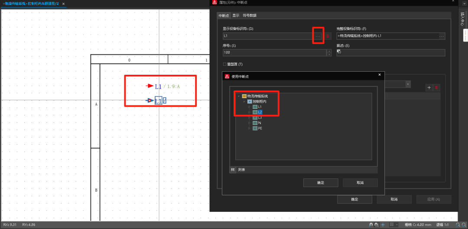Click the last magnifier icon in status bar

(464, 225)
